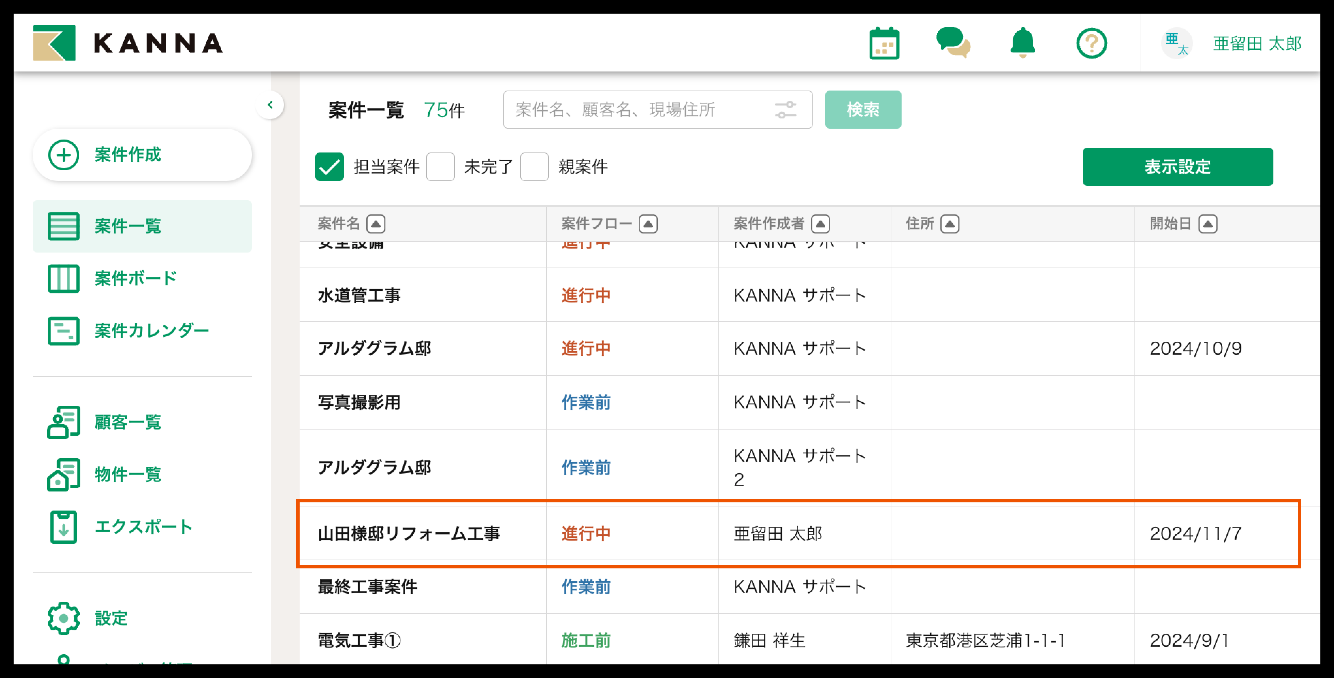This screenshot has width=1334, height=678.
Task: Open 顧客一覧 in sidebar
Action: pyautogui.click(x=127, y=422)
